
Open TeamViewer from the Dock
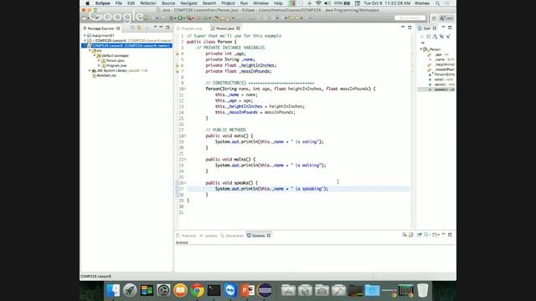(231, 290)
